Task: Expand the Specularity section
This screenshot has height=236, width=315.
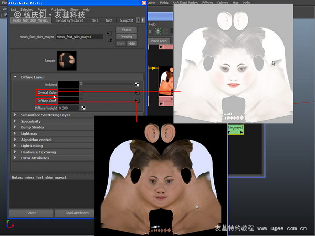Action: pyautogui.click(x=15, y=121)
